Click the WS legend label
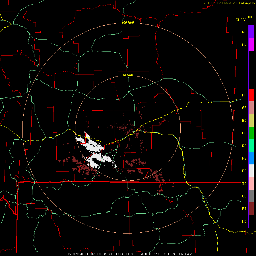This screenshot has width=256, height=256. coord(244,158)
